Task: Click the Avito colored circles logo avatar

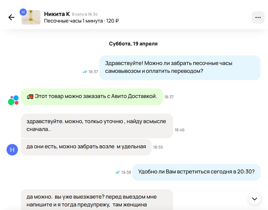Action: tap(13, 100)
